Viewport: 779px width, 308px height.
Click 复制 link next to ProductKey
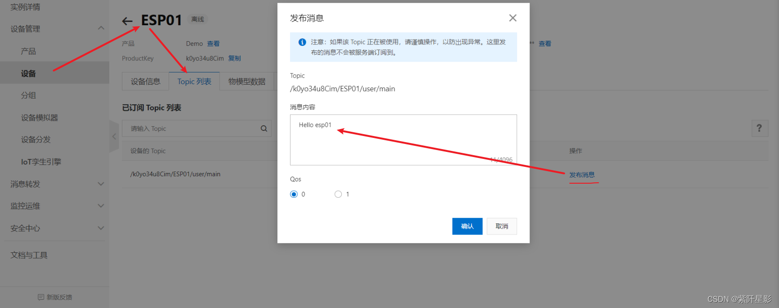pos(234,58)
